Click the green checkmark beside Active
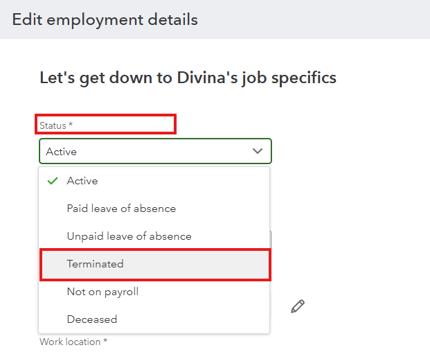 pyautogui.click(x=52, y=181)
